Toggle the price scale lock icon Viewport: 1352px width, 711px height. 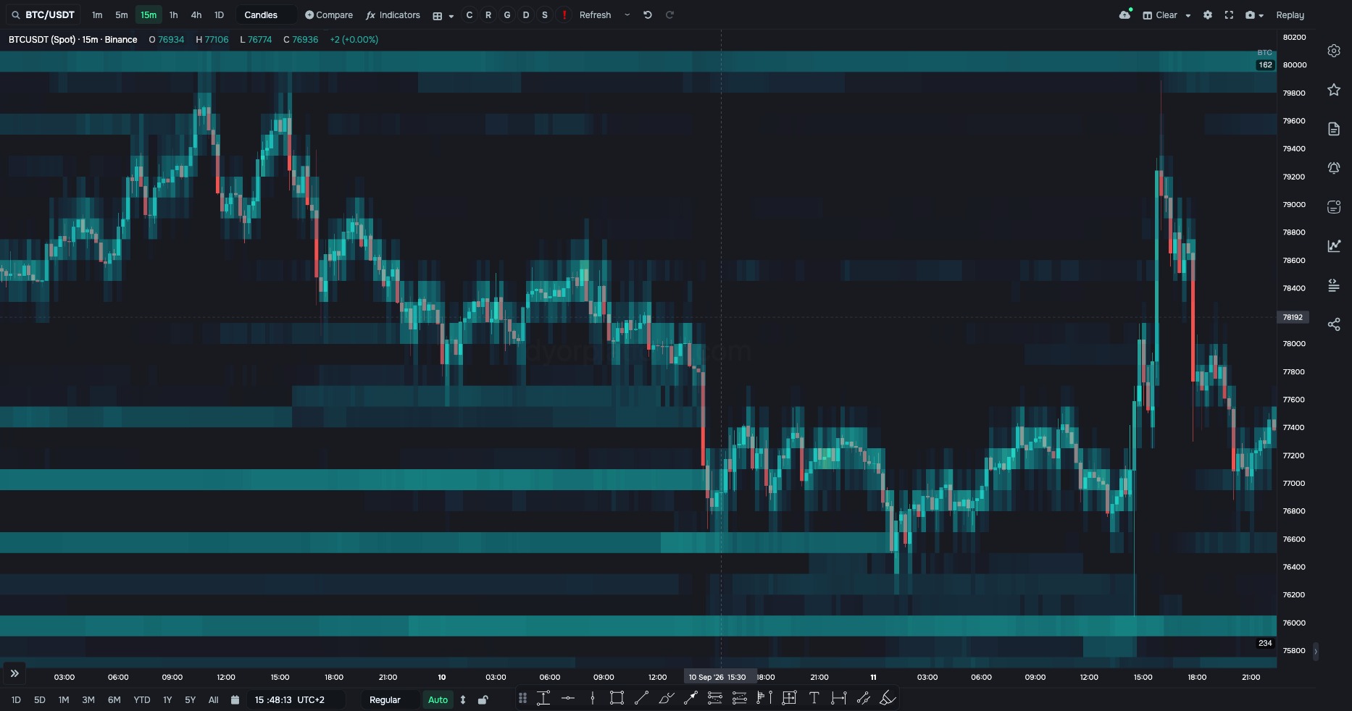483,700
